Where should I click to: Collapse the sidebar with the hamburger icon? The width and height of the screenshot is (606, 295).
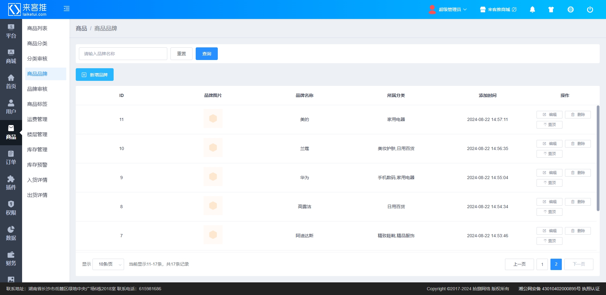click(67, 9)
